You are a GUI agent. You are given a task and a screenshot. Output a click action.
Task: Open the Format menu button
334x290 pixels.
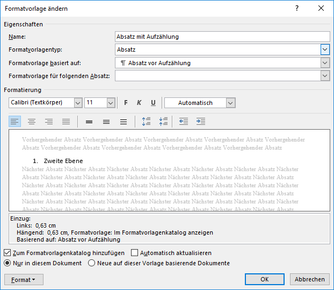point(23,279)
